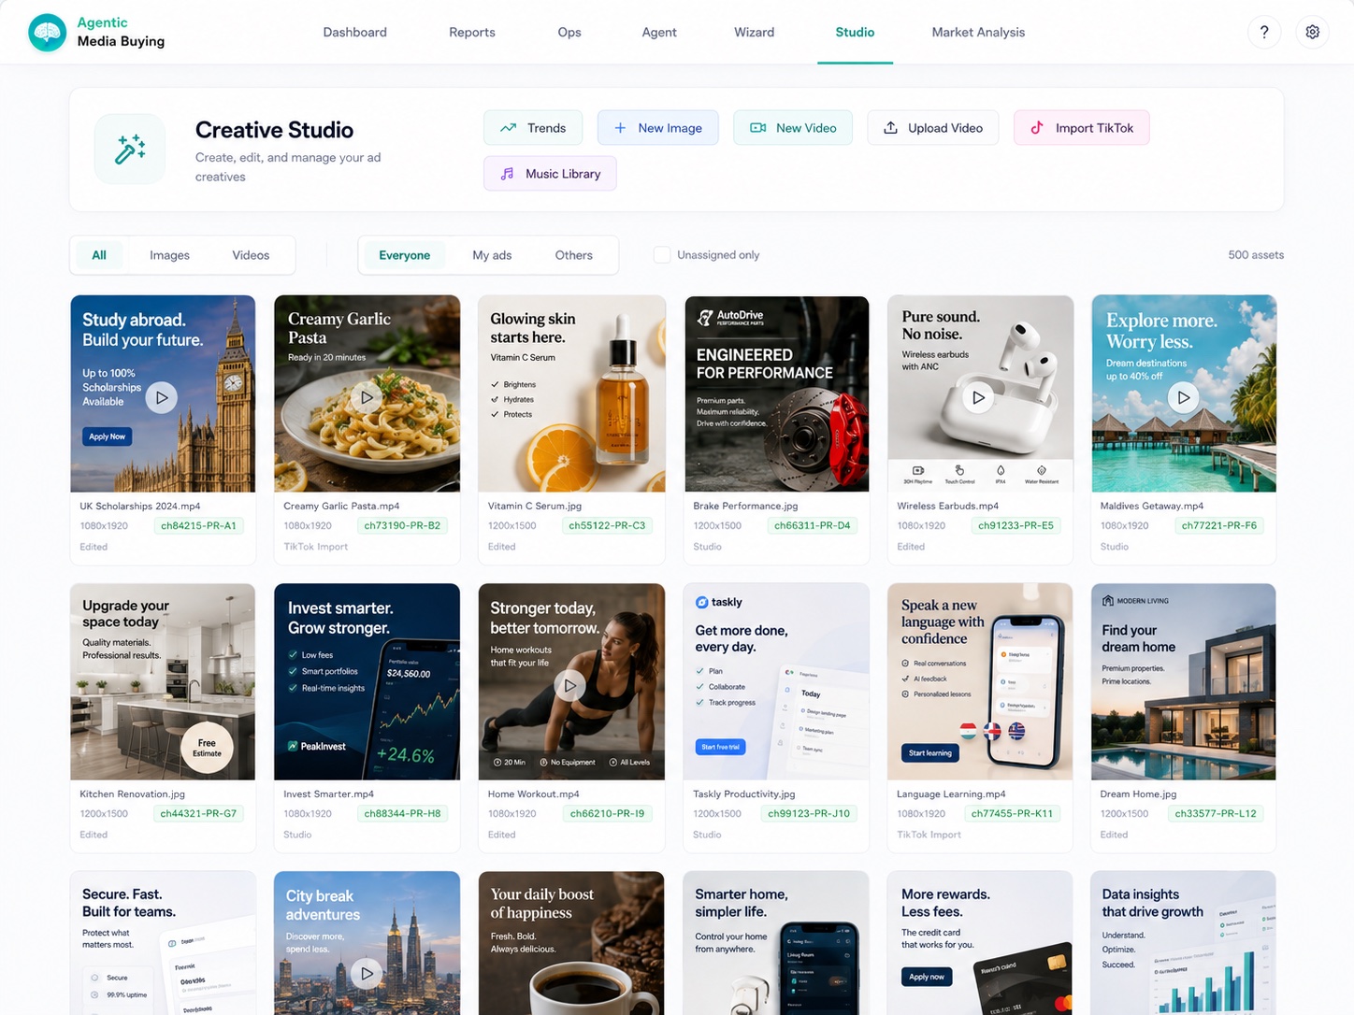Toggle the Unassigned only checkbox

(662, 255)
